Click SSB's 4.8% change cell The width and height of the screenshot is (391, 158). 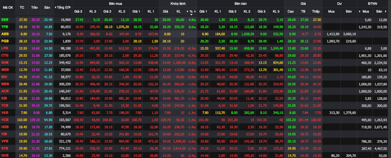tap(192, 20)
